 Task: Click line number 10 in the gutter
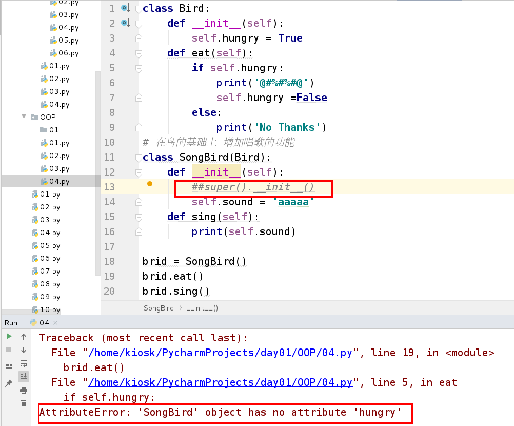109,142
